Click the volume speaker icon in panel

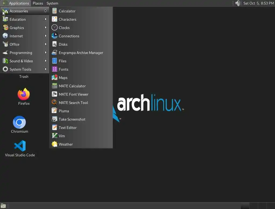[238, 3]
